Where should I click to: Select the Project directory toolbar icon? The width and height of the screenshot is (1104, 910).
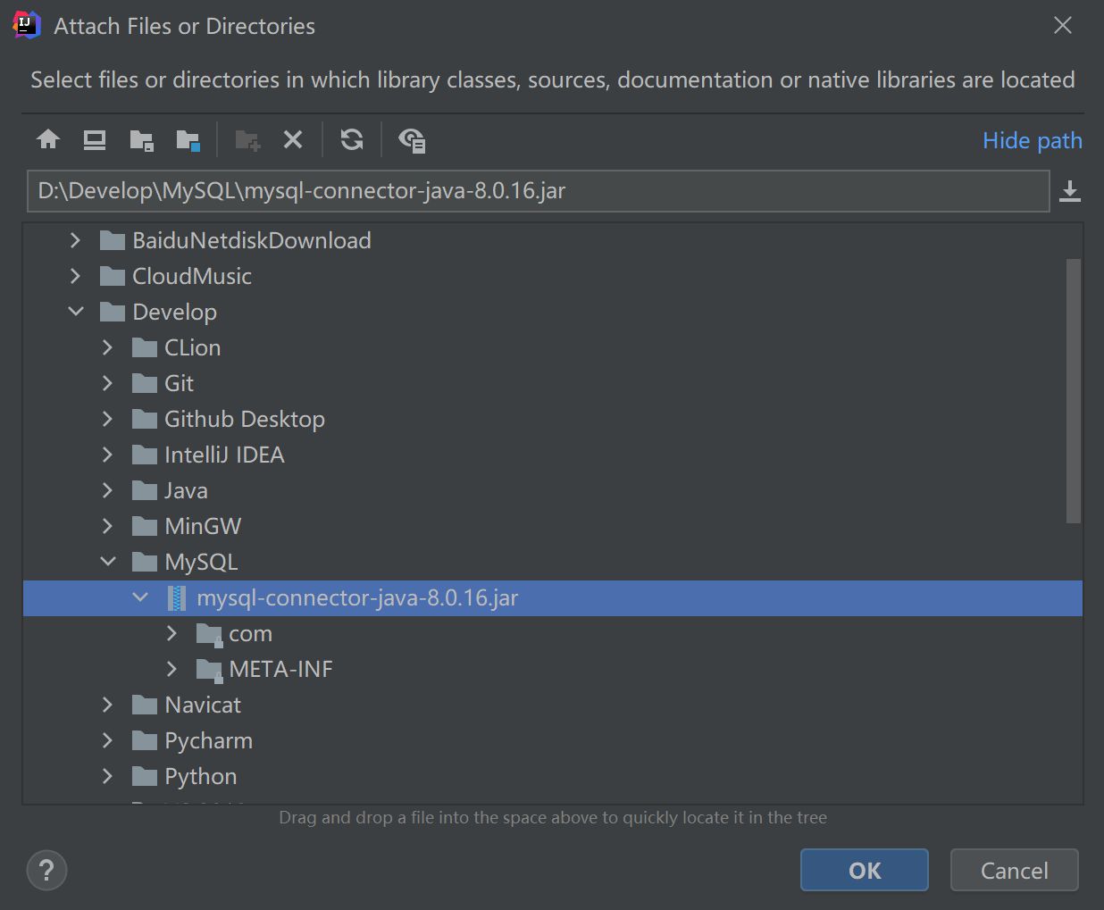[141, 140]
